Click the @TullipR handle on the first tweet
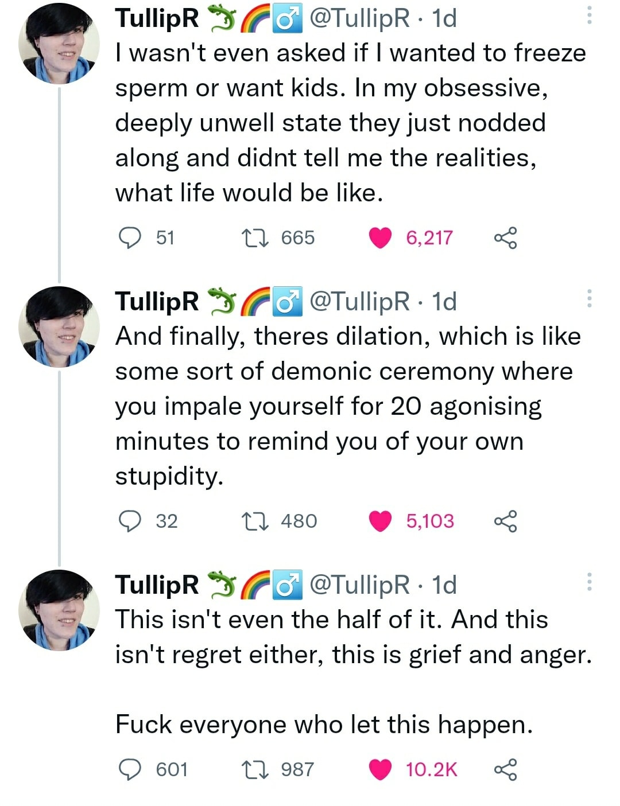 point(360,18)
